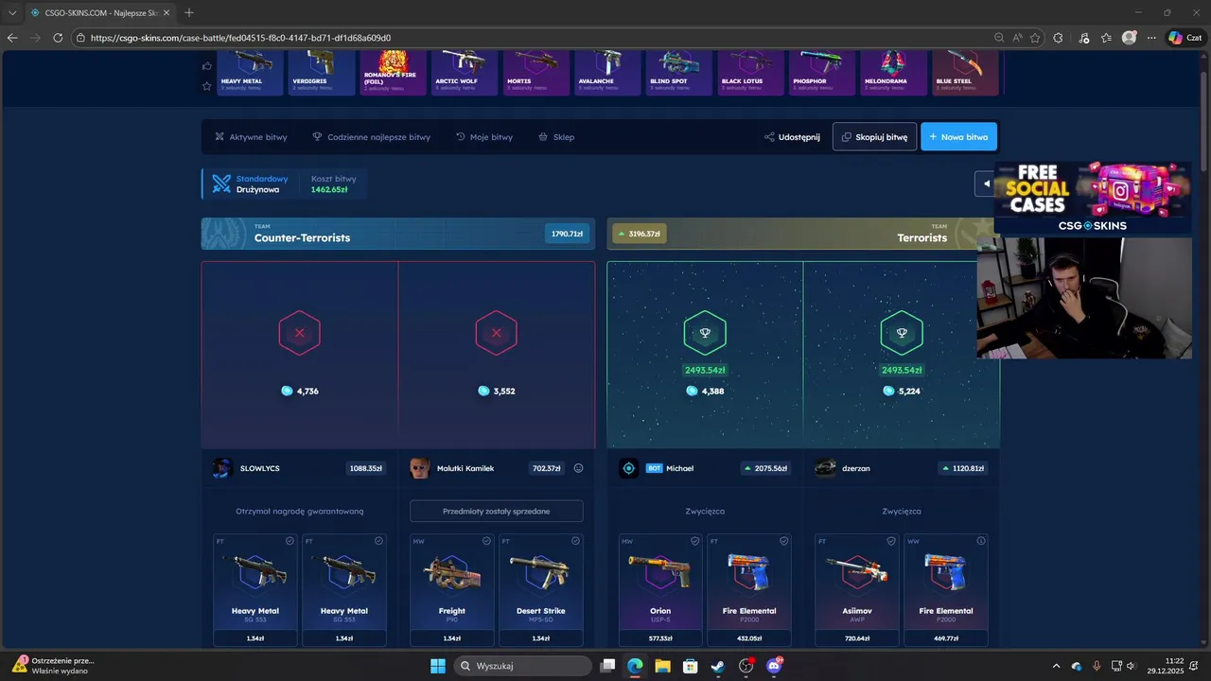Viewport: 1211px width, 681px height.
Task: Open Phosphor live drop card
Action: click(822, 73)
